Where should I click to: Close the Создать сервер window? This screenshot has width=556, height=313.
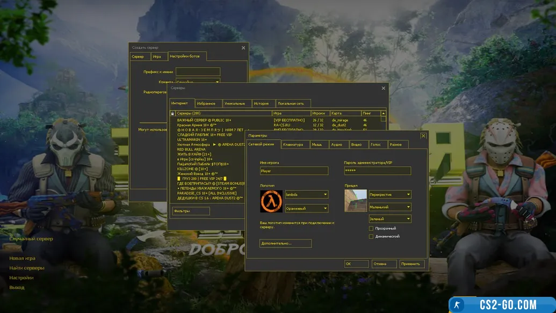pyautogui.click(x=243, y=48)
